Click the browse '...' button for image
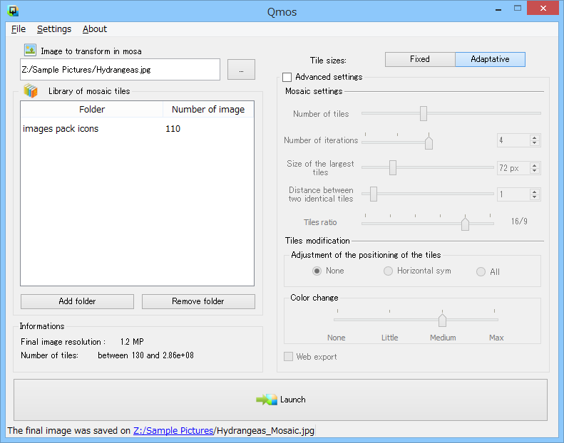This screenshot has height=443, width=564. point(241,69)
